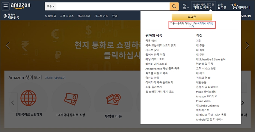Open the 계정 link under the 계정 heading

(199, 41)
